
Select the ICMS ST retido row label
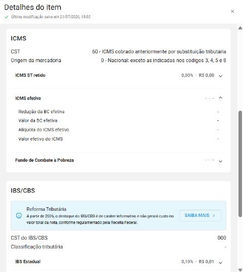(x=30, y=75)
